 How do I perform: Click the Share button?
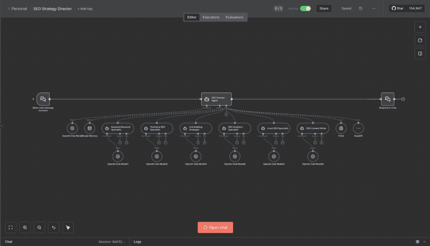[324, 8]
